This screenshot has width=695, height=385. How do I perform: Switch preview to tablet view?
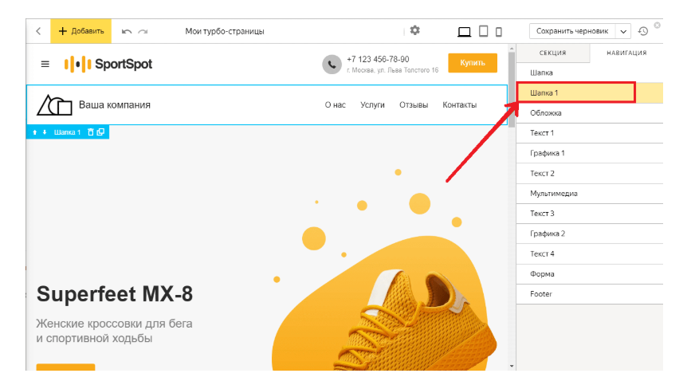coord(483,31)
